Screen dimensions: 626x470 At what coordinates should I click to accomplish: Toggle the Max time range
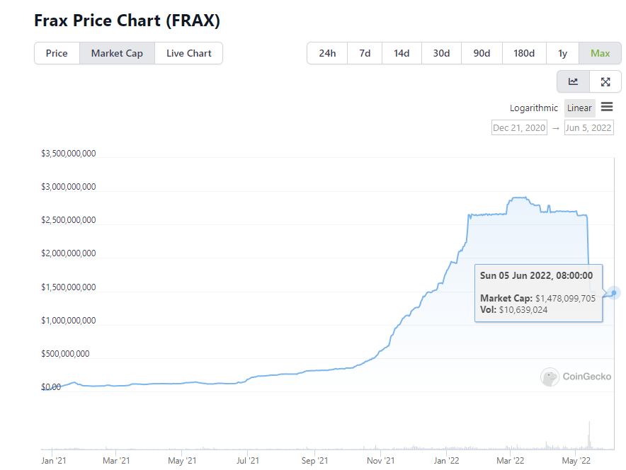pos(600,53)
